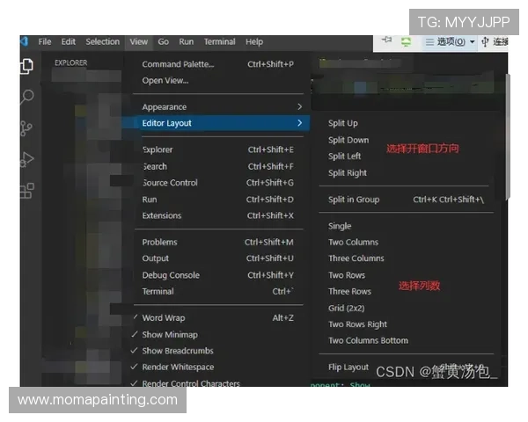Expand the Editor Layout submenu arrow
The height and width of the screenshot is (422, 528).
tap(299, 123)
